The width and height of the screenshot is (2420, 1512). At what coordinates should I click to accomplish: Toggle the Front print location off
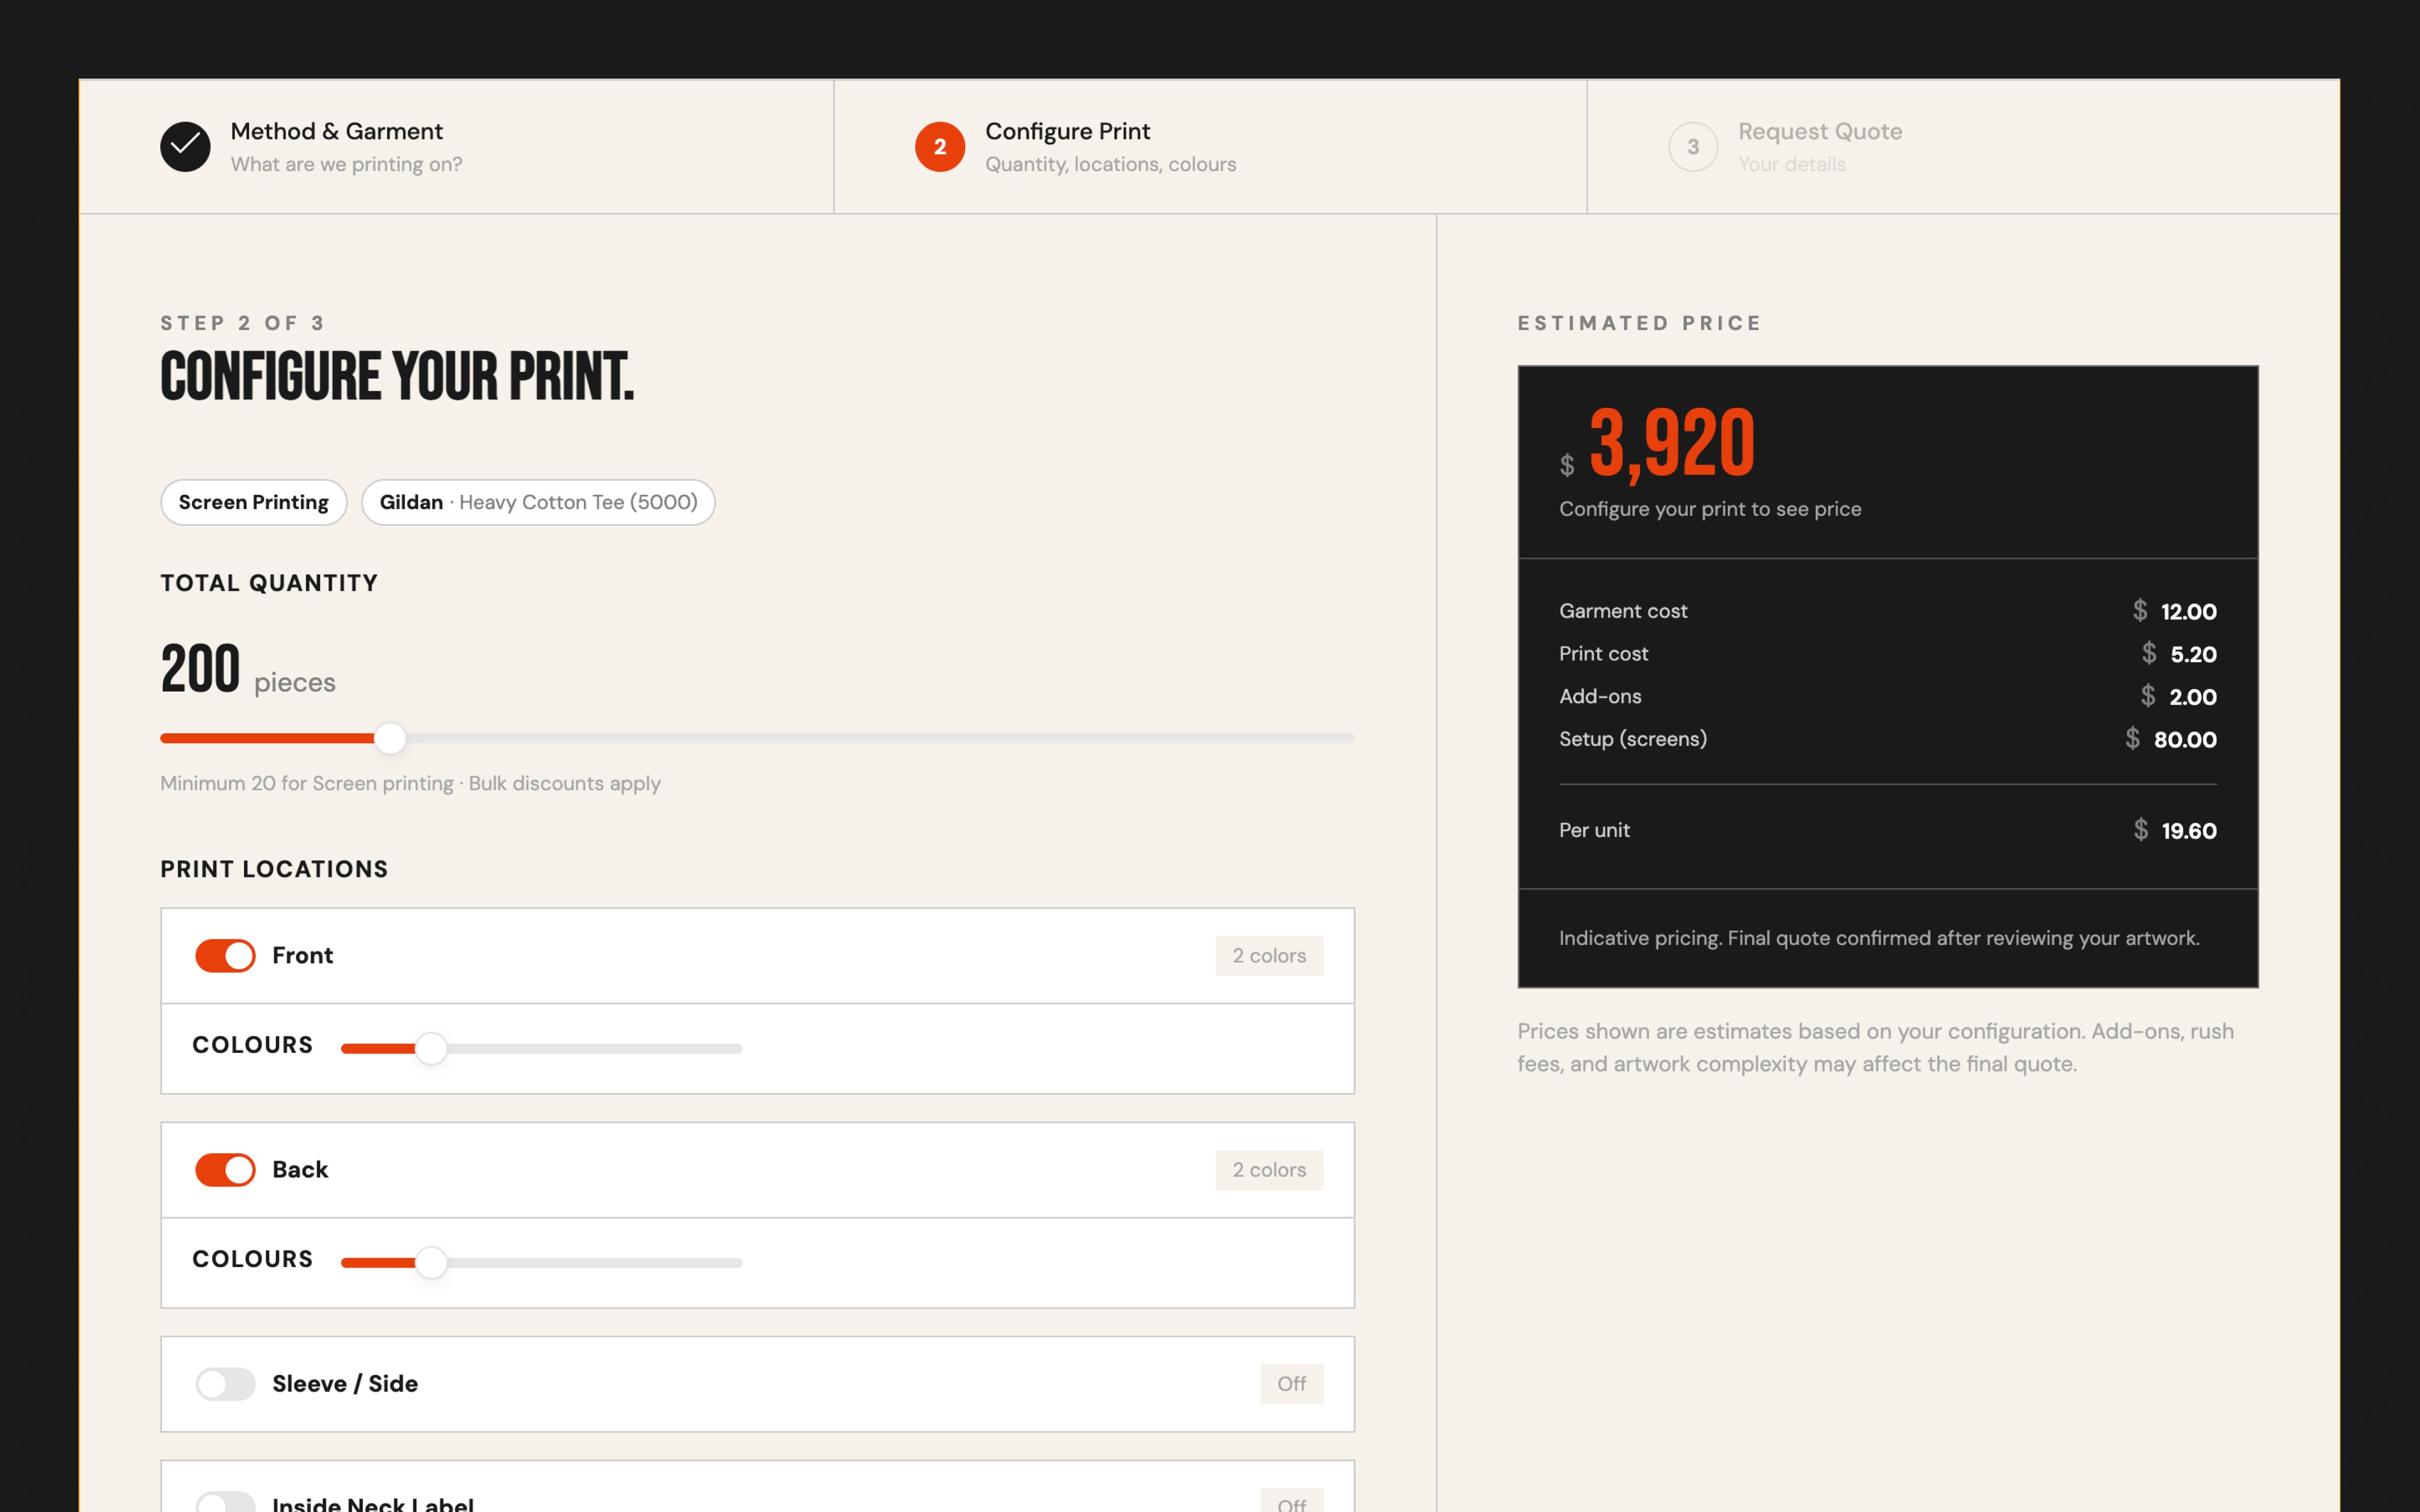point(225,956)
